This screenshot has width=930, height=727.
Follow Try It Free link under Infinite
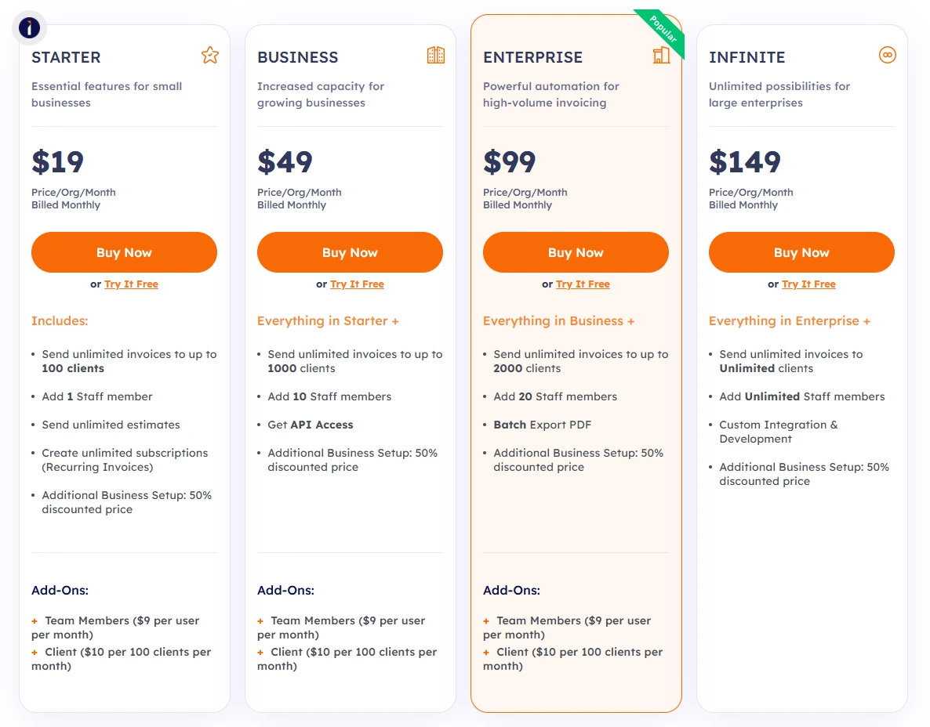[809, 284]
